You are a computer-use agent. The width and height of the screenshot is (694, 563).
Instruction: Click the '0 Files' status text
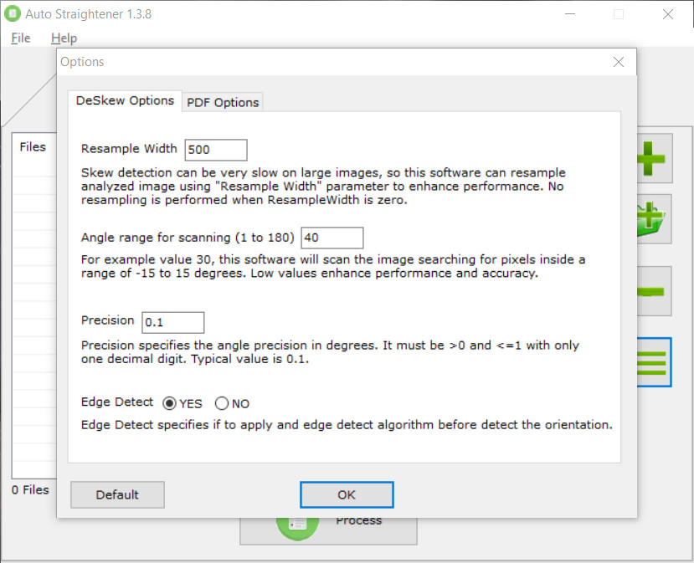point(30,490)
